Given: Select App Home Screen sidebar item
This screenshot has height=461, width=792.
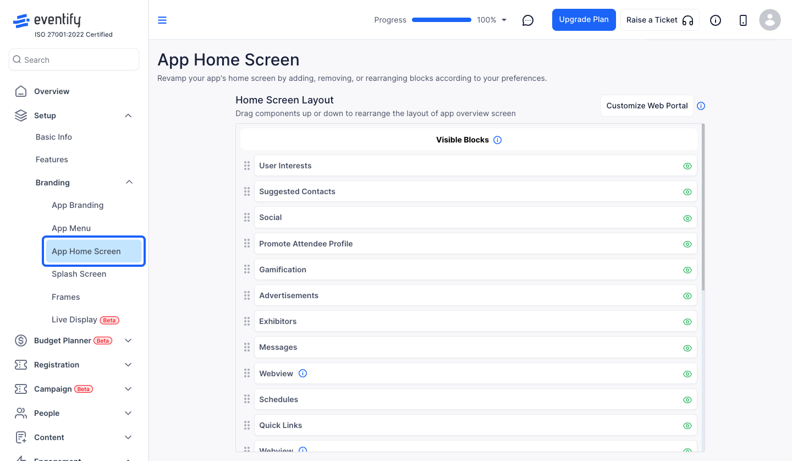Looking at the screenshot, I should 94,251.
